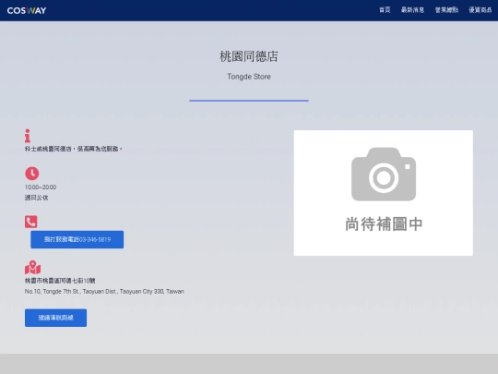Open the 首頁 home menu item
This screenshot has height=374, width=498.
point(385,10)
